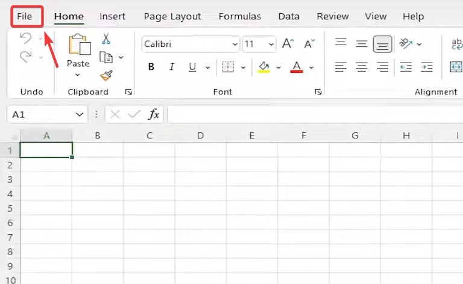463x284 pixels.
Task: Expand the Name Box dropdown arrow
Action: tap(80, 114)
